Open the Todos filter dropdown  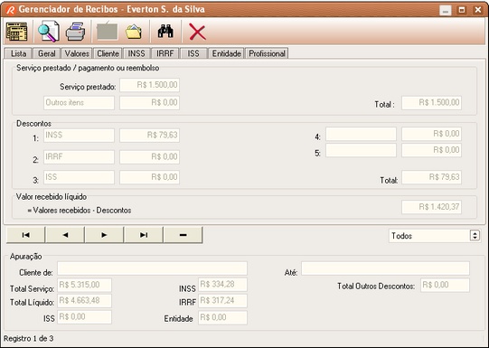tap(434, 236)
